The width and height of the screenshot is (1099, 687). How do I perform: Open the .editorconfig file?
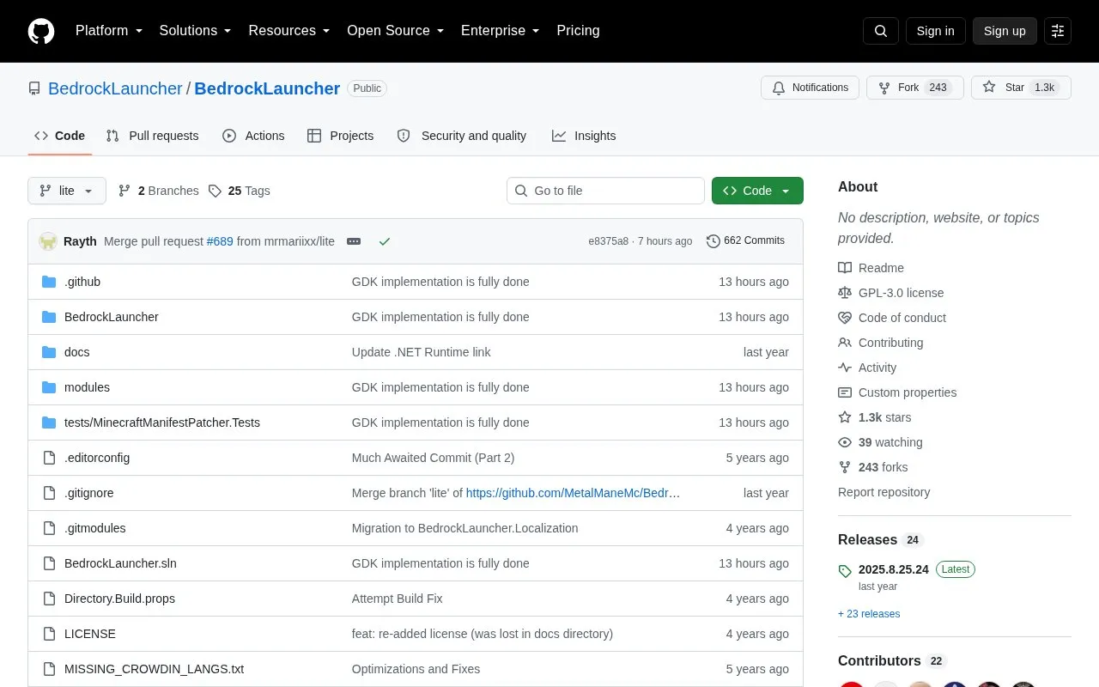(97, 458)
